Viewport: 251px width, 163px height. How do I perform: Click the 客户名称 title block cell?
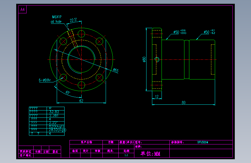[x=86, y=142]
